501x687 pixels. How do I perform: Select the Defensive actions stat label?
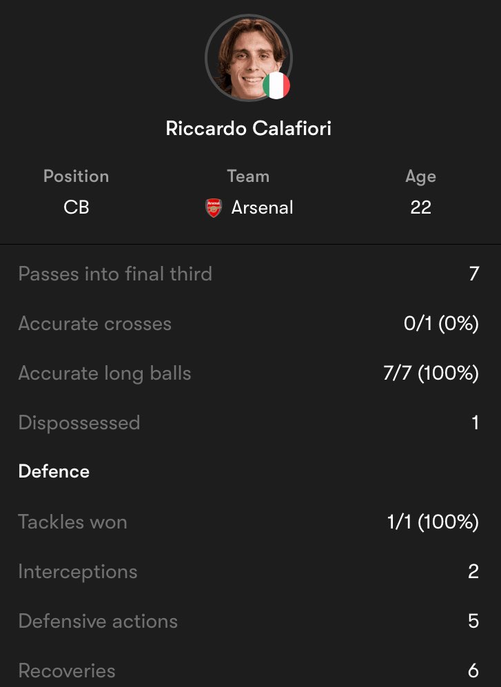click(98, 622)
